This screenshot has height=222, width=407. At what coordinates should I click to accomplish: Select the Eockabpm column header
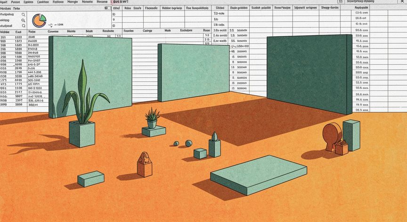[186, 30]
